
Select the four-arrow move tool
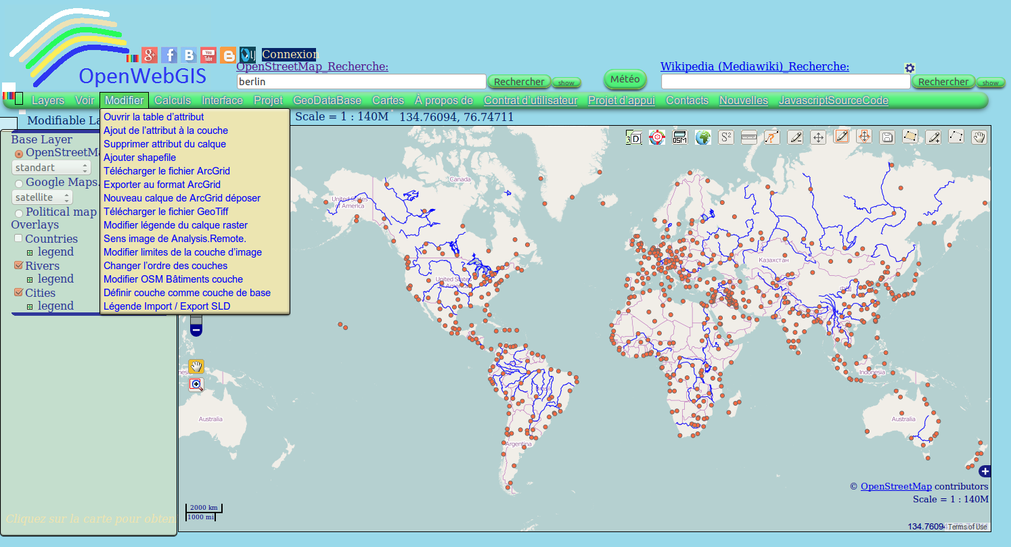[818, 137]
